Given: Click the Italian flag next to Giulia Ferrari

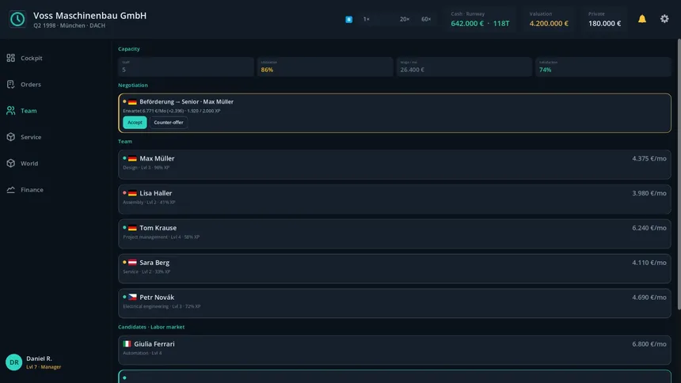Looking at the screenshot, I should [x=127, y=344].
